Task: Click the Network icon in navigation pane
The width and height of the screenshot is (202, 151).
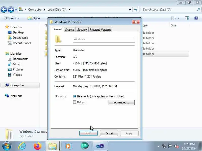Action: tap(7, 96)
